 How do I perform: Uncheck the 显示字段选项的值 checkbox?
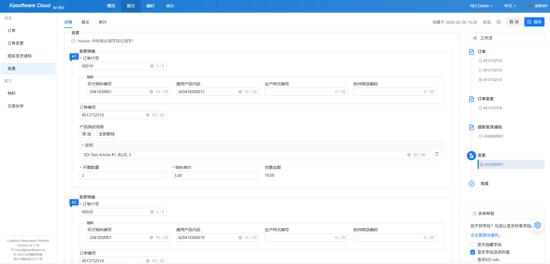tap(473, 252)
